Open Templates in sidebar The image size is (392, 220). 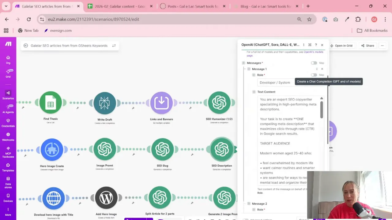[8, 167]
